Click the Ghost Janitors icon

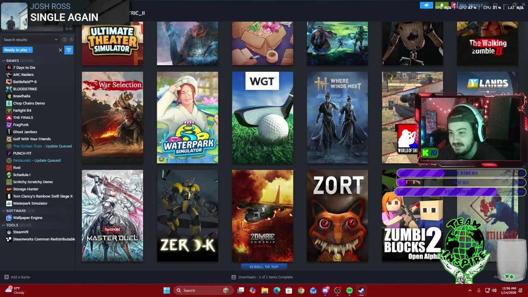[9, 132]
